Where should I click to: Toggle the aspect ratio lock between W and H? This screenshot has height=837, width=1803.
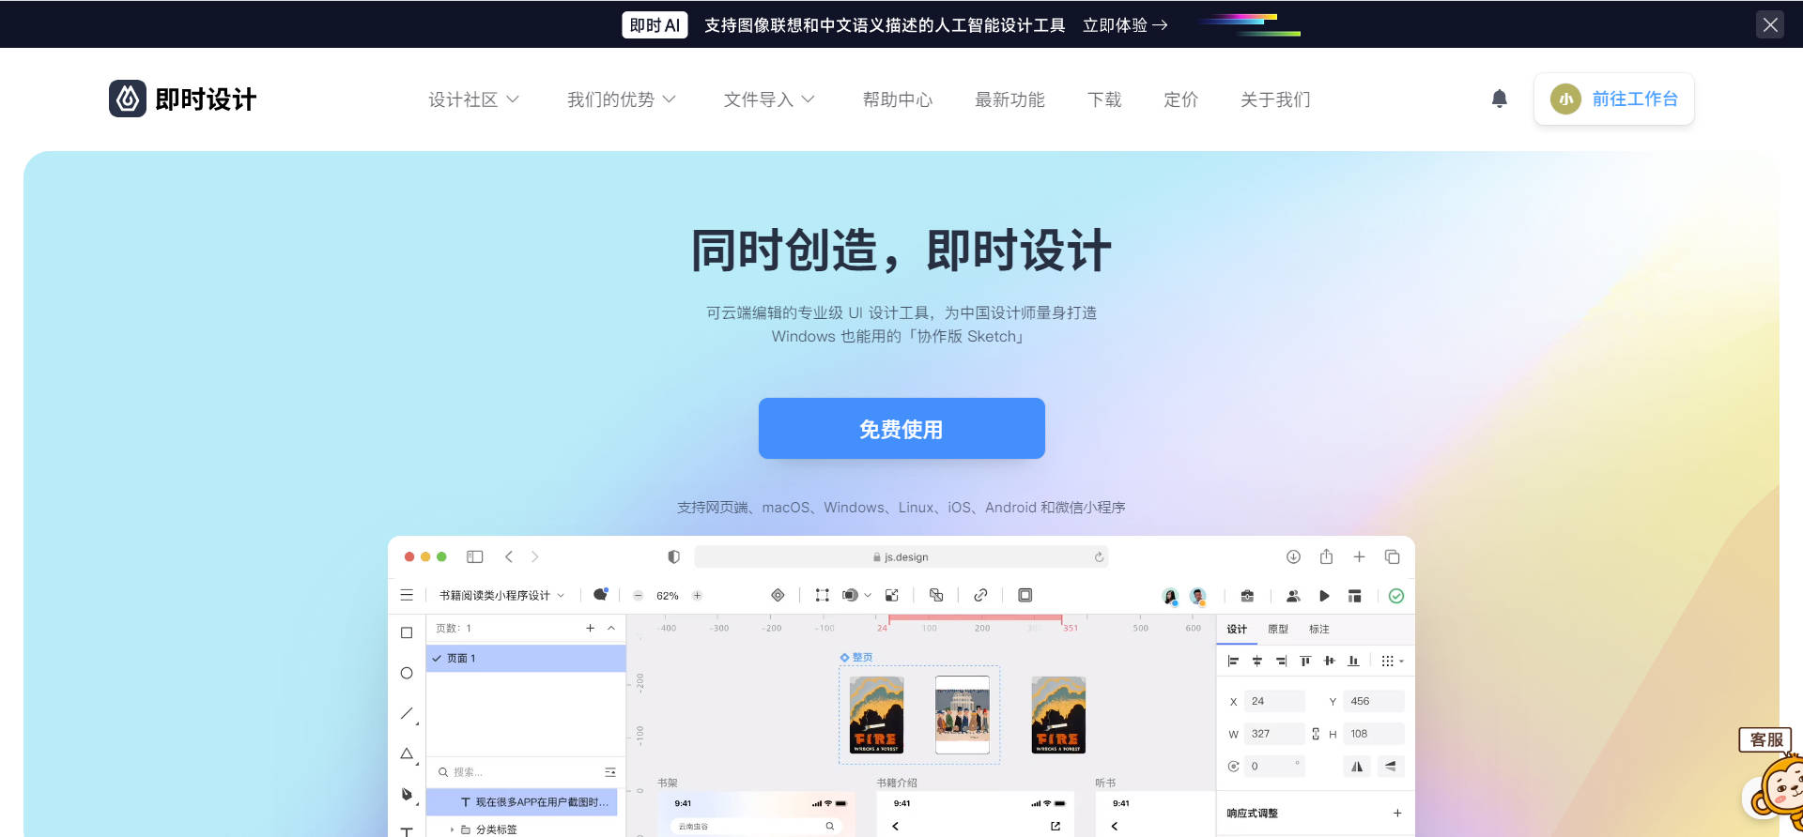click(1316, 734)
